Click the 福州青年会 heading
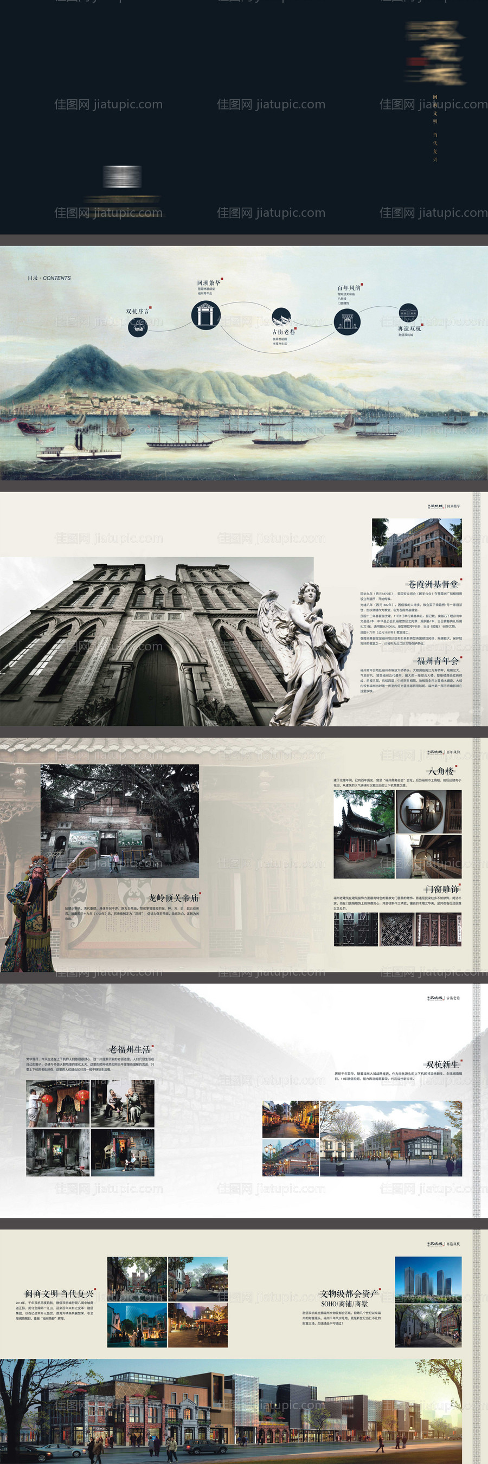The image size is (488, 1464). (437, 660)
